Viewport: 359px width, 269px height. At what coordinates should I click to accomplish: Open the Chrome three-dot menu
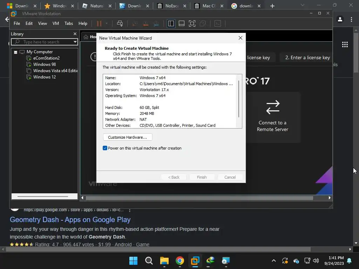(x=351, y=20)
